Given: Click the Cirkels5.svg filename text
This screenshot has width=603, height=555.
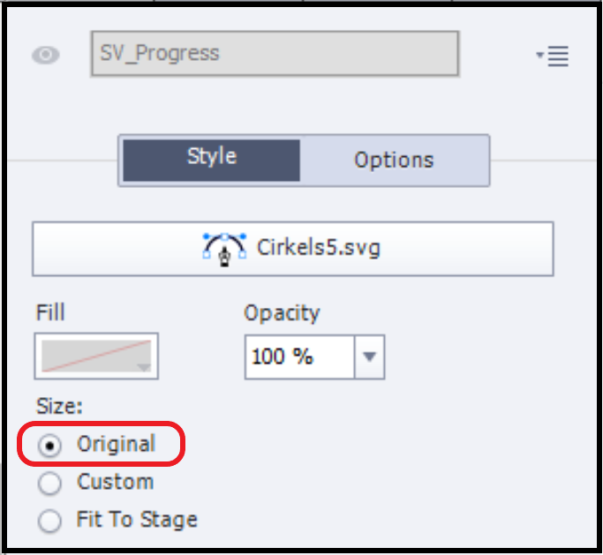Looking at the screenshot, I should click(319, 247).
